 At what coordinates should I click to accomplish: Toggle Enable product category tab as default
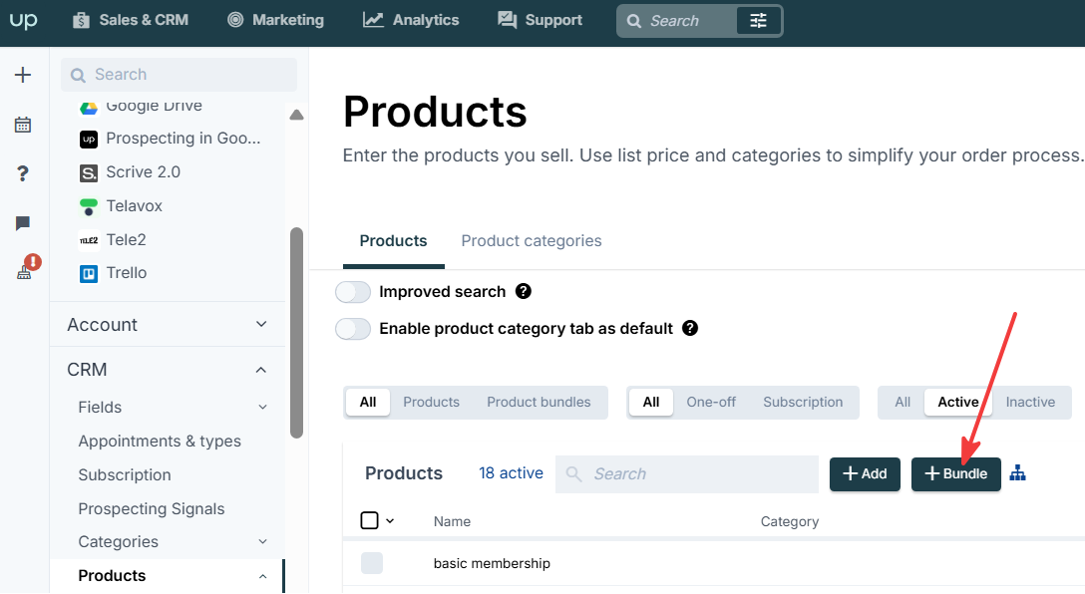354,329
